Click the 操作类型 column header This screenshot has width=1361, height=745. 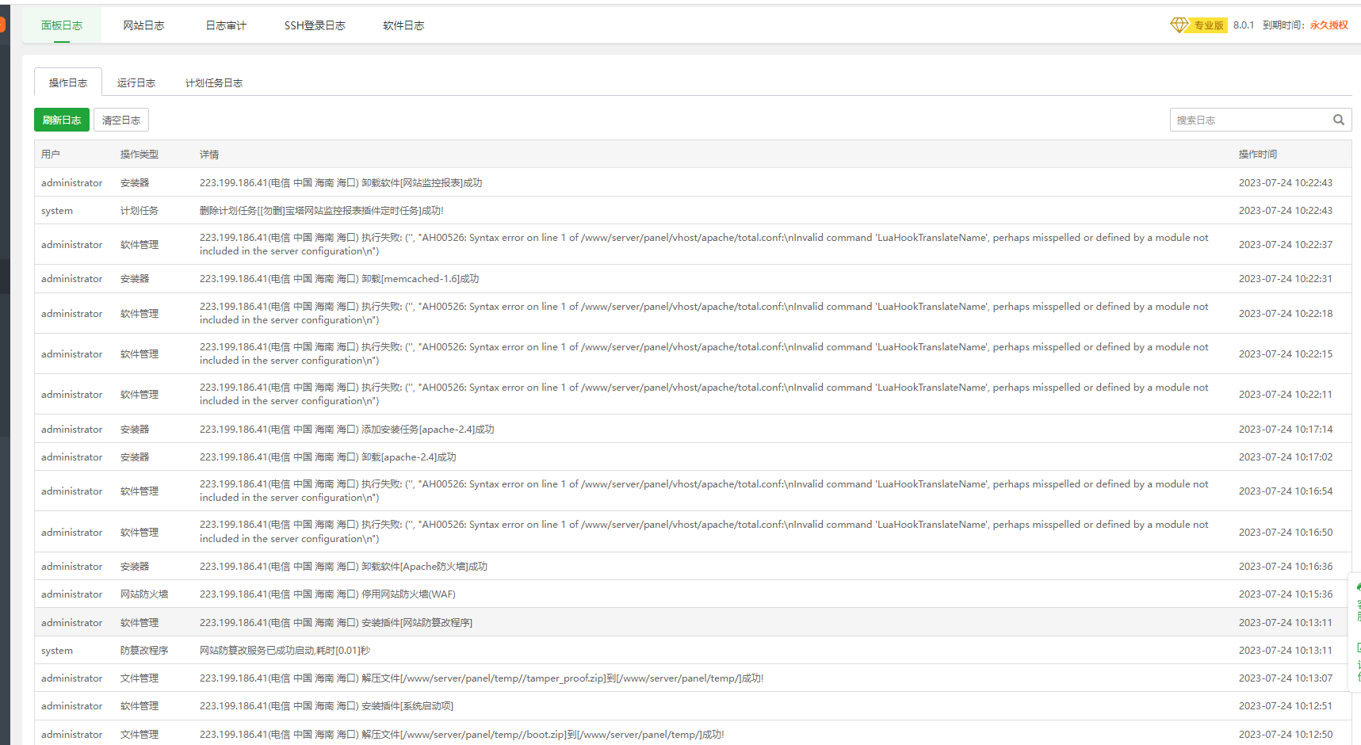pos(140,155)
